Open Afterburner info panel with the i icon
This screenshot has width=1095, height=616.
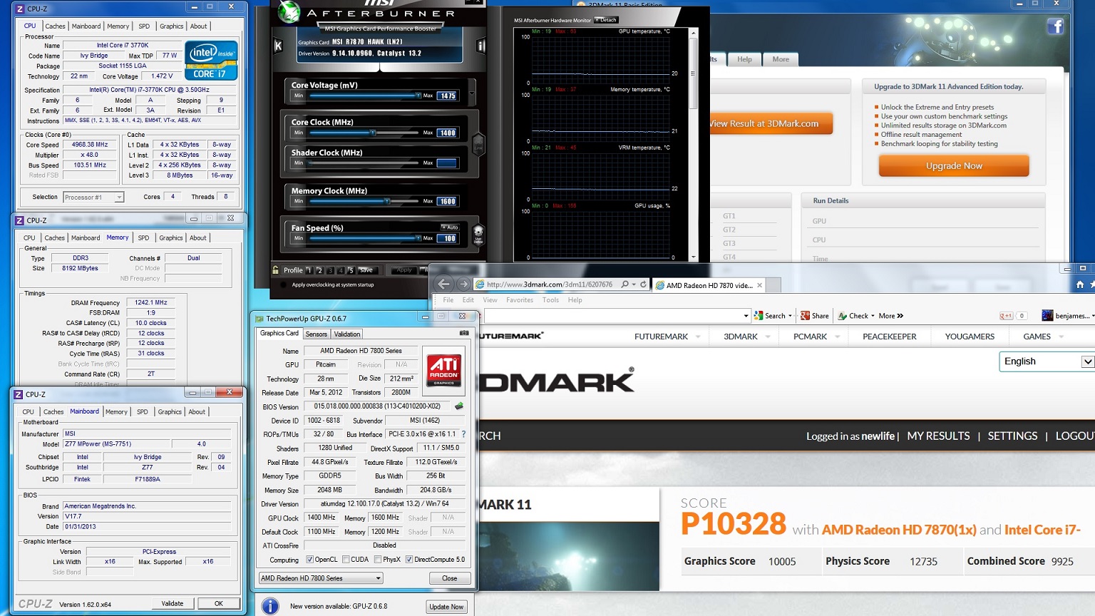coord(481,46)
